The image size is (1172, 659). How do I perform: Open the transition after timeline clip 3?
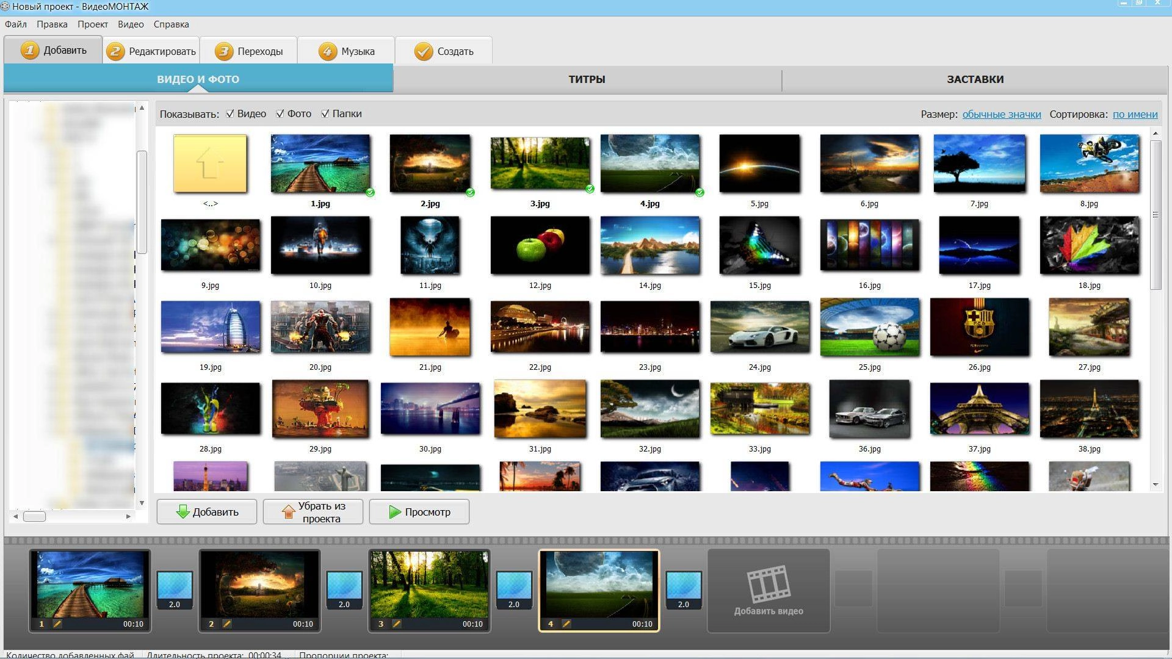pos(514,590)
